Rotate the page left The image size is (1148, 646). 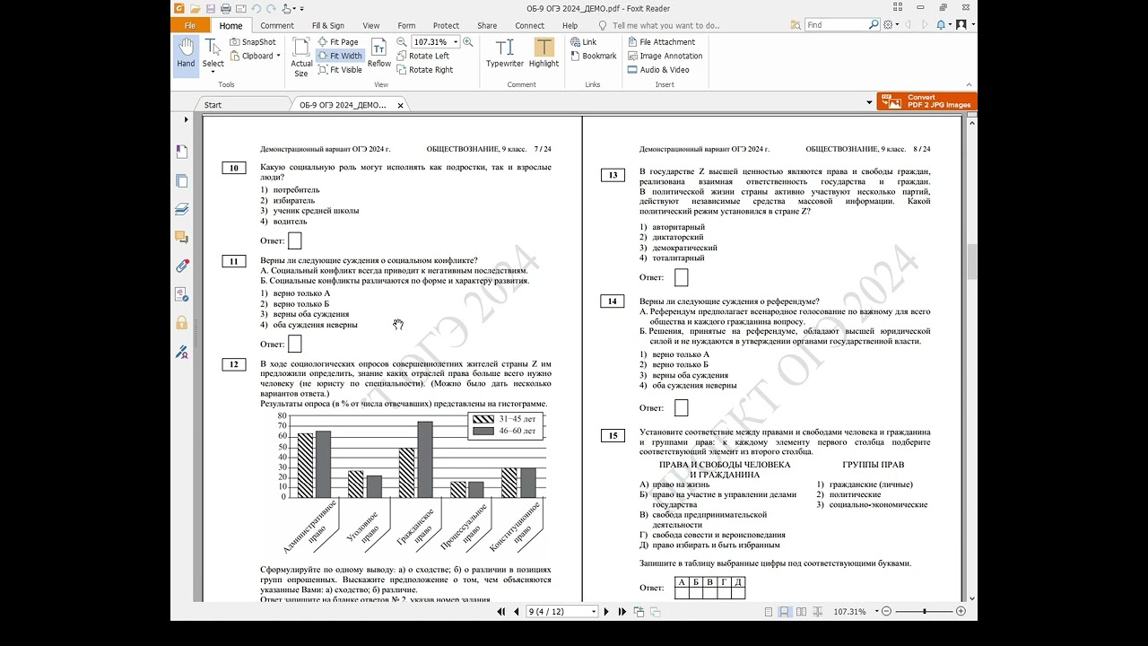tap(422, 56)
